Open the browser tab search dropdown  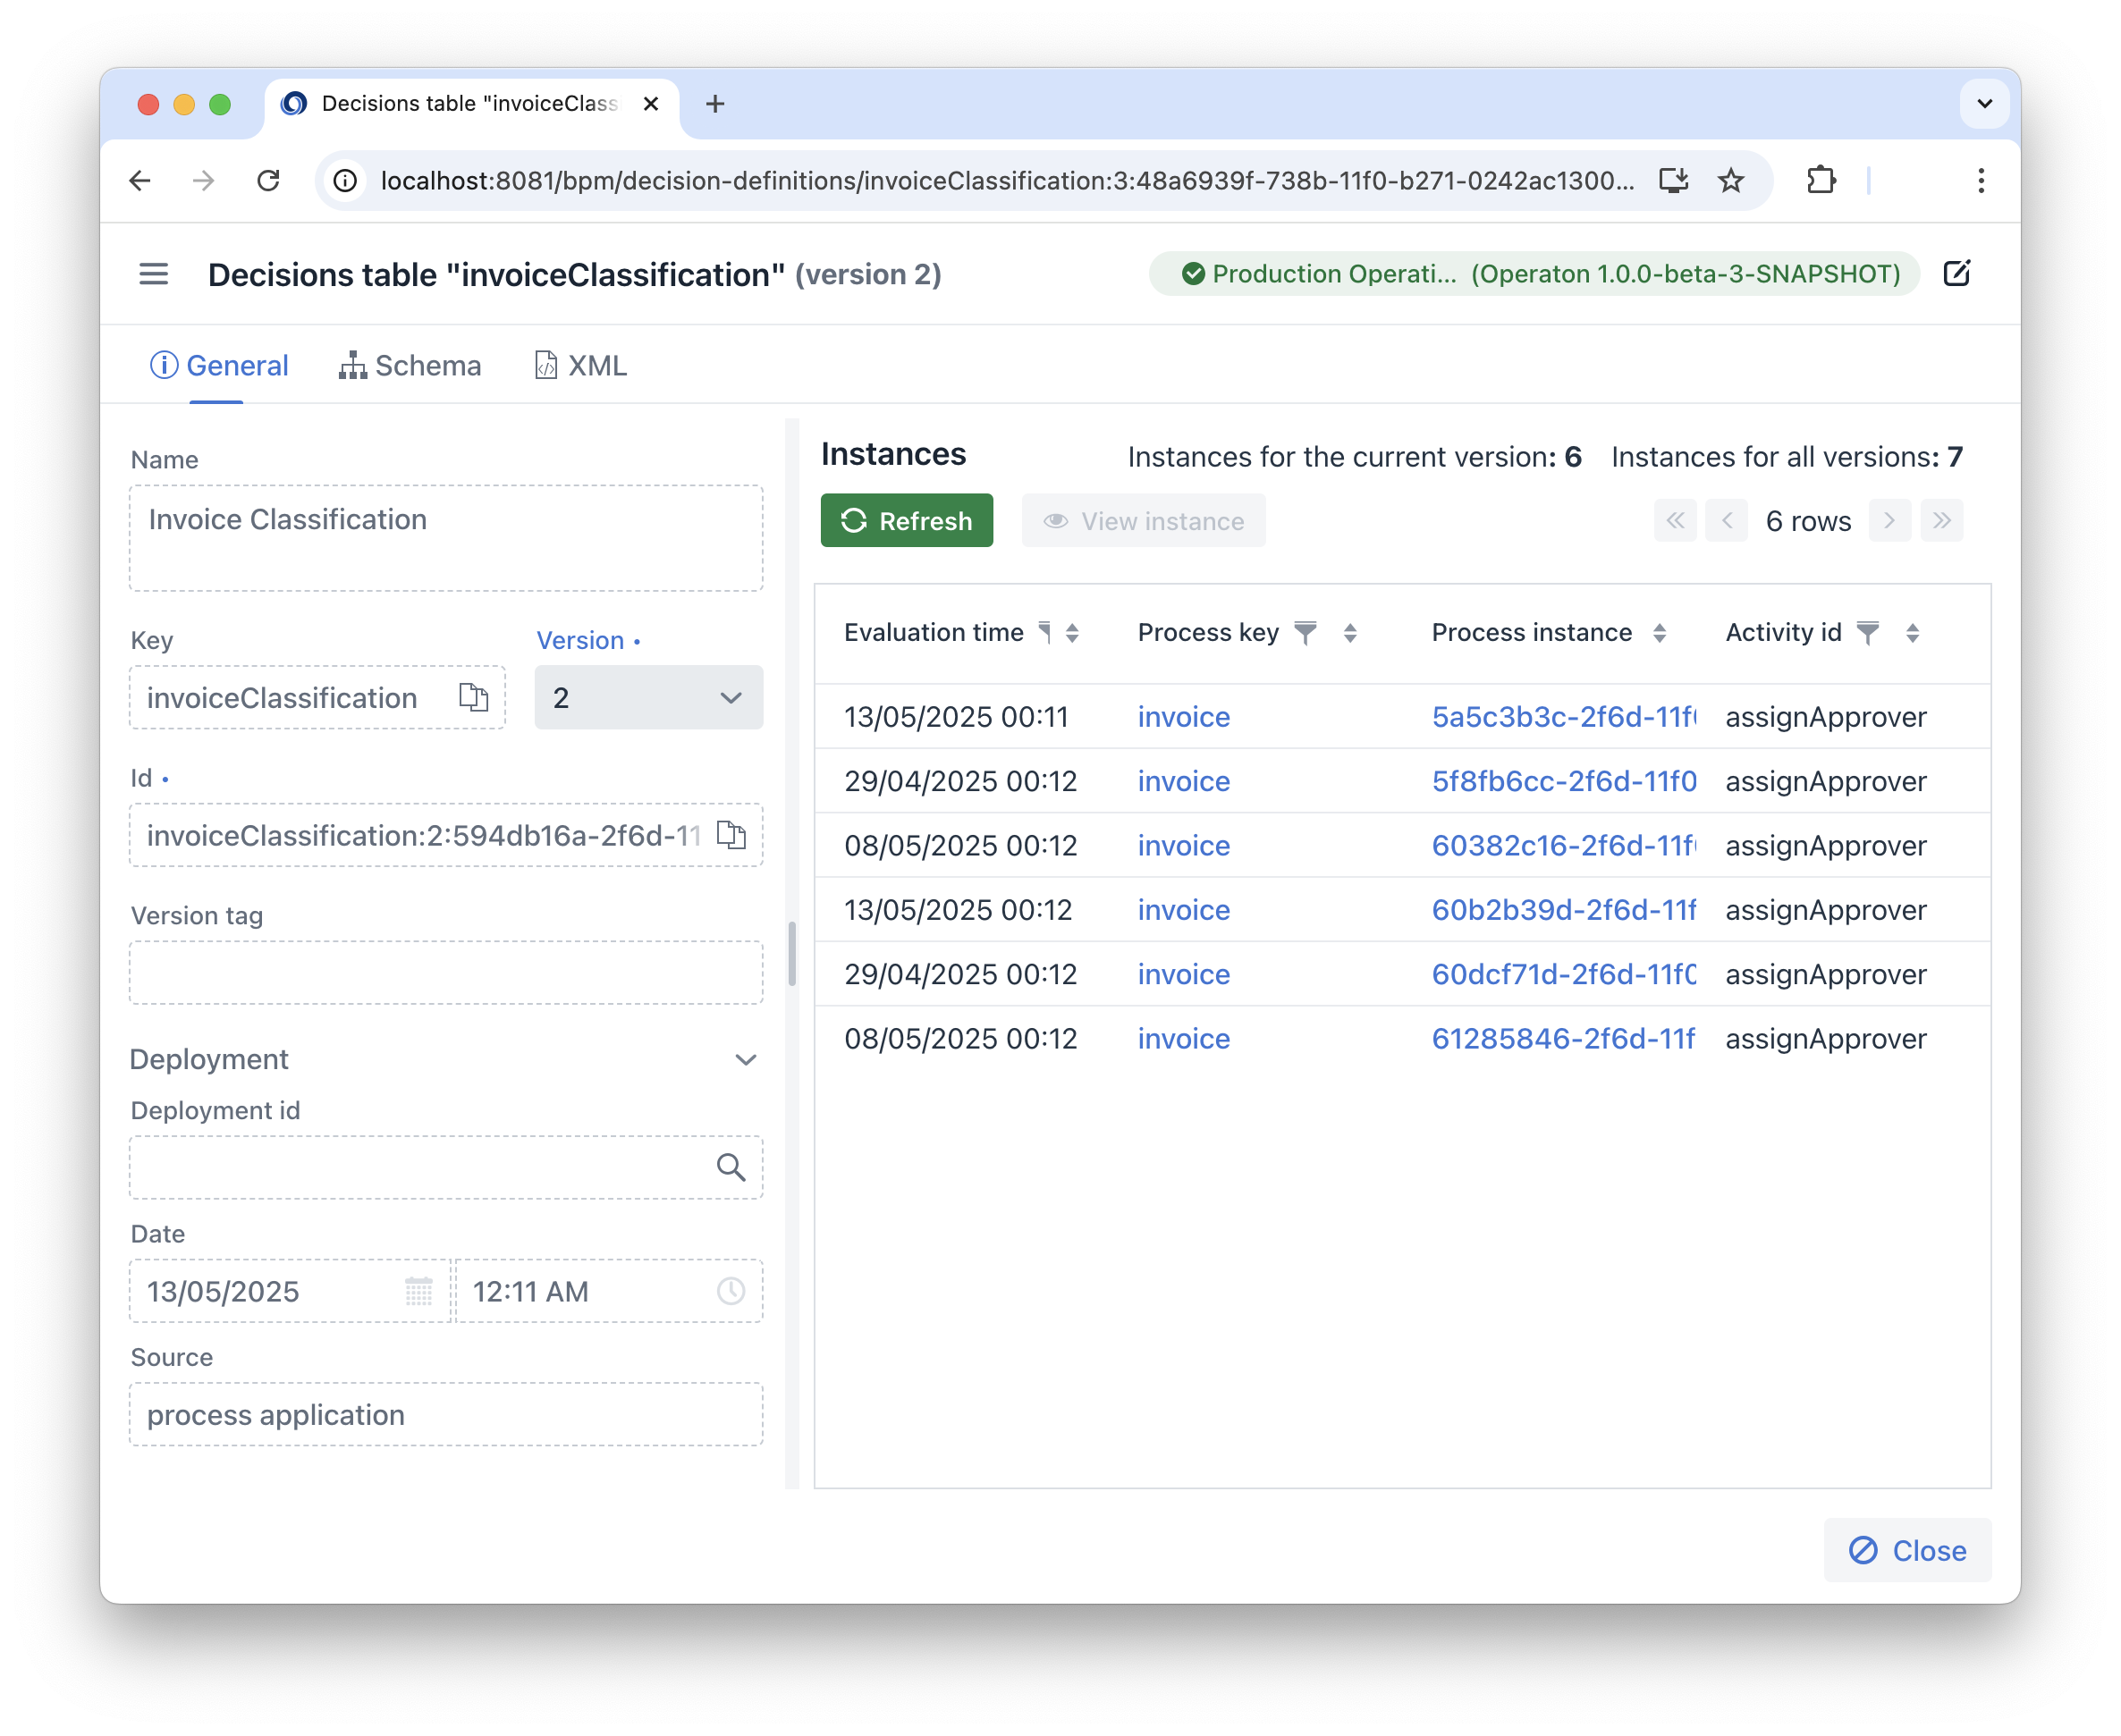click(1985, 103)
